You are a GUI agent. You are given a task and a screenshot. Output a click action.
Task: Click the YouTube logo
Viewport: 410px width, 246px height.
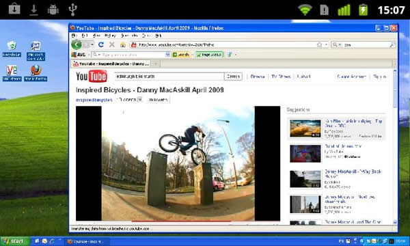[x=92, y=77]
